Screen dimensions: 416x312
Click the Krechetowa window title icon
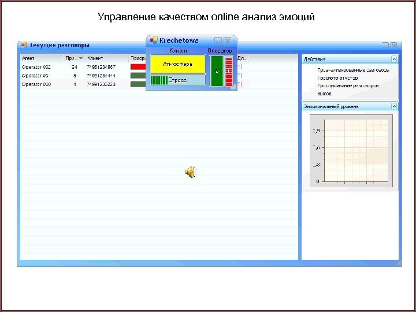(x=154, y=40)
